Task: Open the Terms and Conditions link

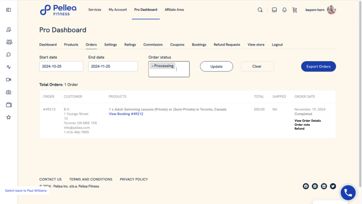Action: tap(90, 179)
